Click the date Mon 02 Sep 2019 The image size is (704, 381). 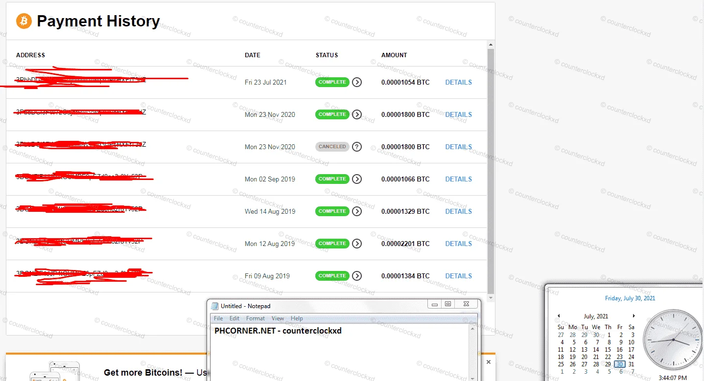click(x=270, y=179)
